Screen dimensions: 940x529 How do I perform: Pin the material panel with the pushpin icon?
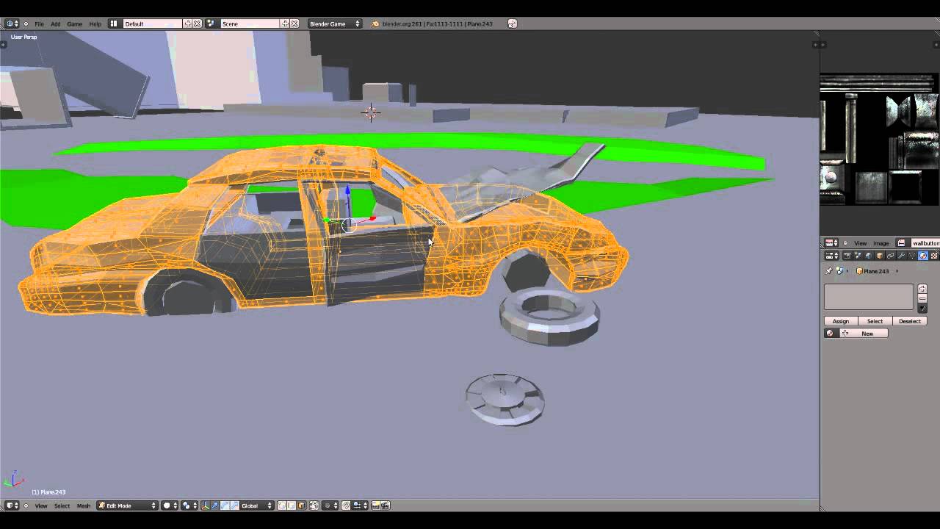pos(828,270)
